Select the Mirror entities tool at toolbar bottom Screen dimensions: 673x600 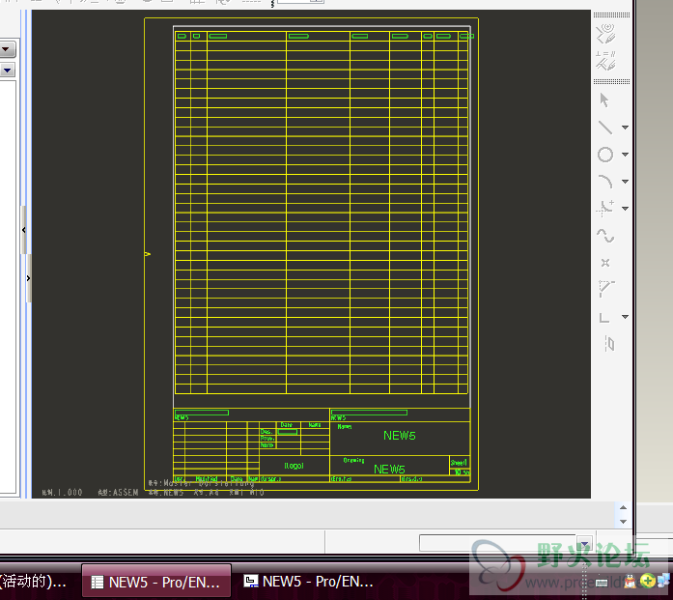point(607,343)
